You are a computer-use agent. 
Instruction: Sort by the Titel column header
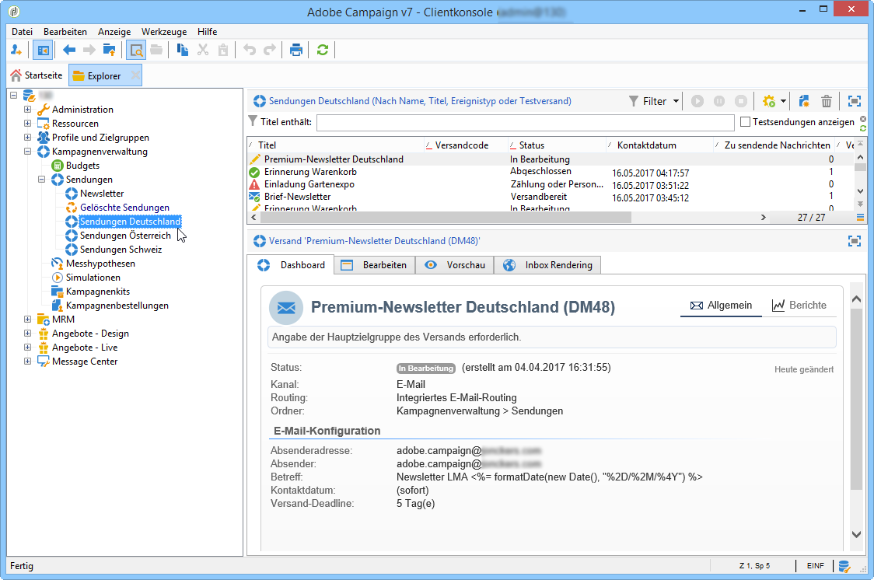click(x=335, y=145)
